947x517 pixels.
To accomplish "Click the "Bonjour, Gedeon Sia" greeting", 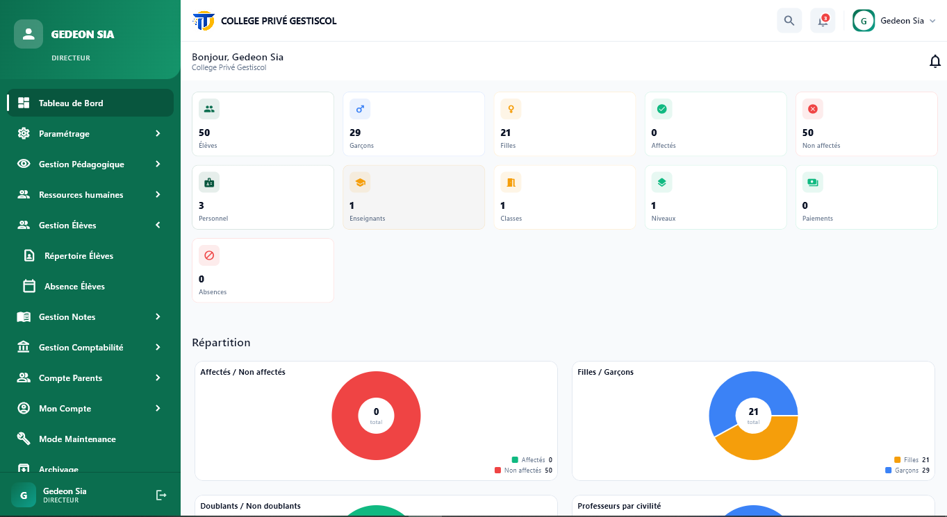I will pos(238,57).
